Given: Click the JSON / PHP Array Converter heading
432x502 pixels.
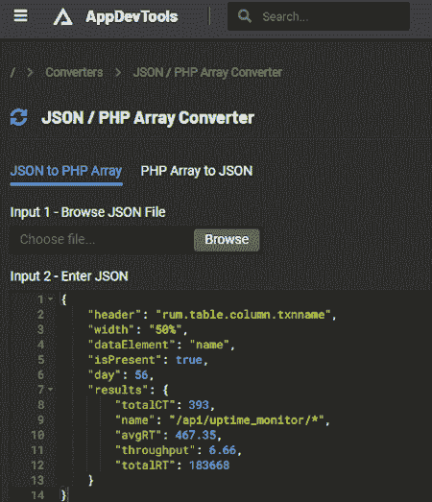Looking at the screenshot, I should 148,118.
